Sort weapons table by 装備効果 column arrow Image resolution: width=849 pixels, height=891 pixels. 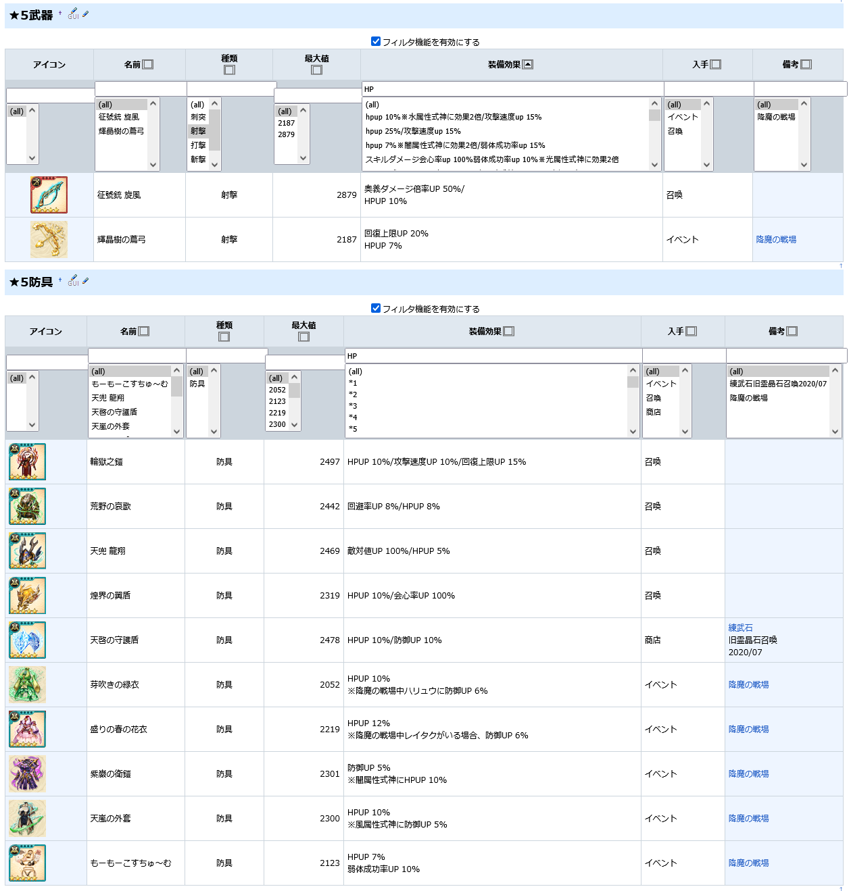tap(528, 65)
